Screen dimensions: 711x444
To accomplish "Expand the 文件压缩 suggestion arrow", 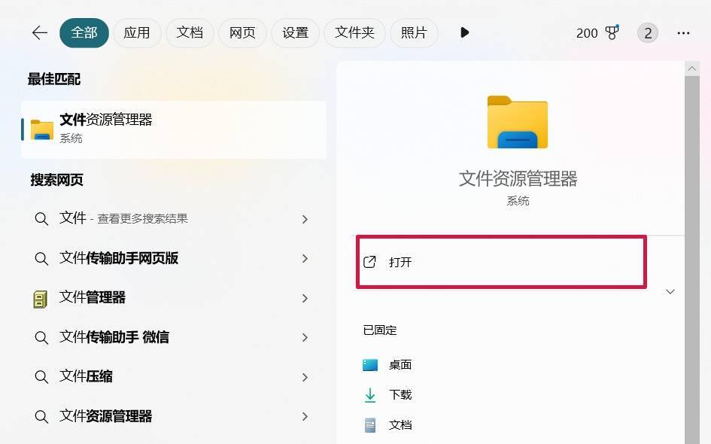I will (305, 376).
